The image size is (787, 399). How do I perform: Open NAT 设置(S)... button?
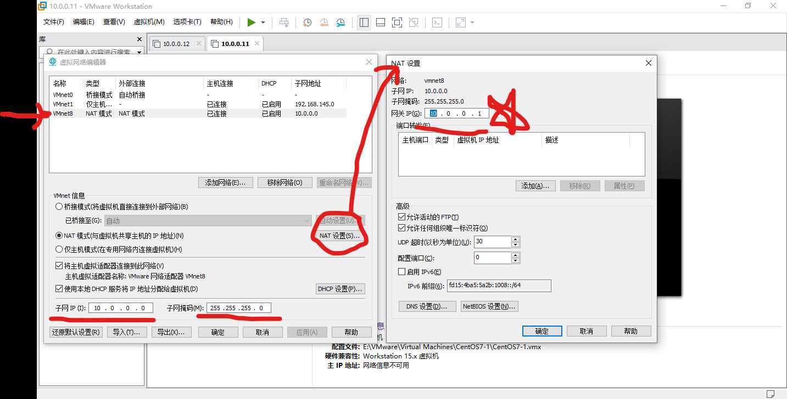339,236
